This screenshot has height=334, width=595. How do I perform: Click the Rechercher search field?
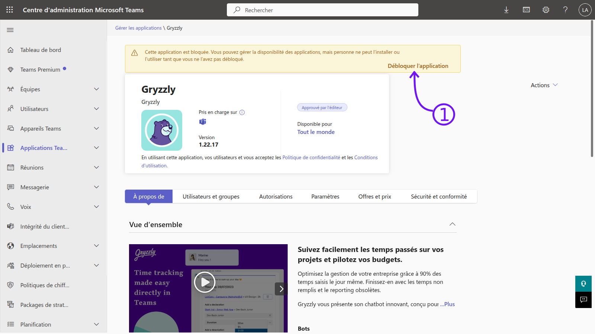(x=322, y=10)
